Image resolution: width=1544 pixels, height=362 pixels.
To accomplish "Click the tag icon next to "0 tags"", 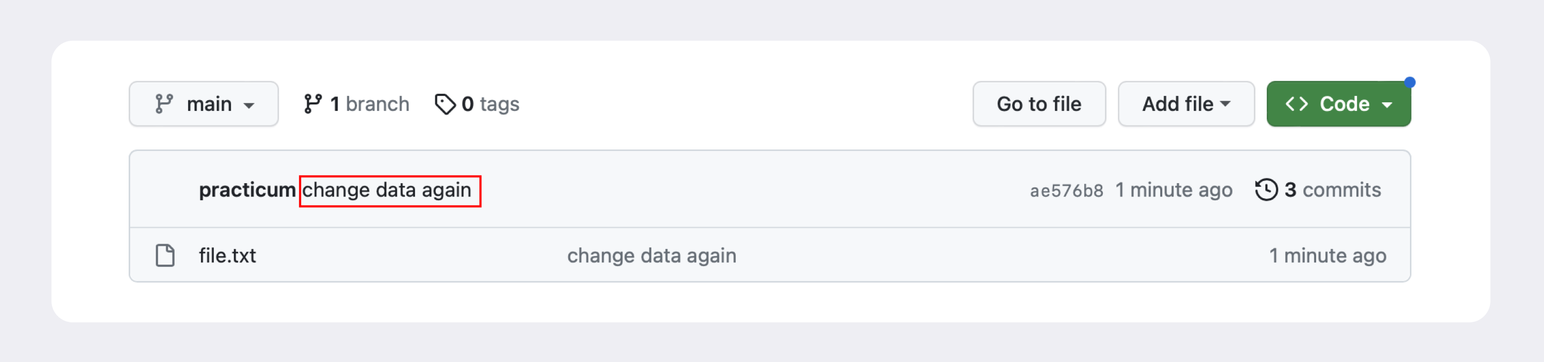I will point(445,104).
